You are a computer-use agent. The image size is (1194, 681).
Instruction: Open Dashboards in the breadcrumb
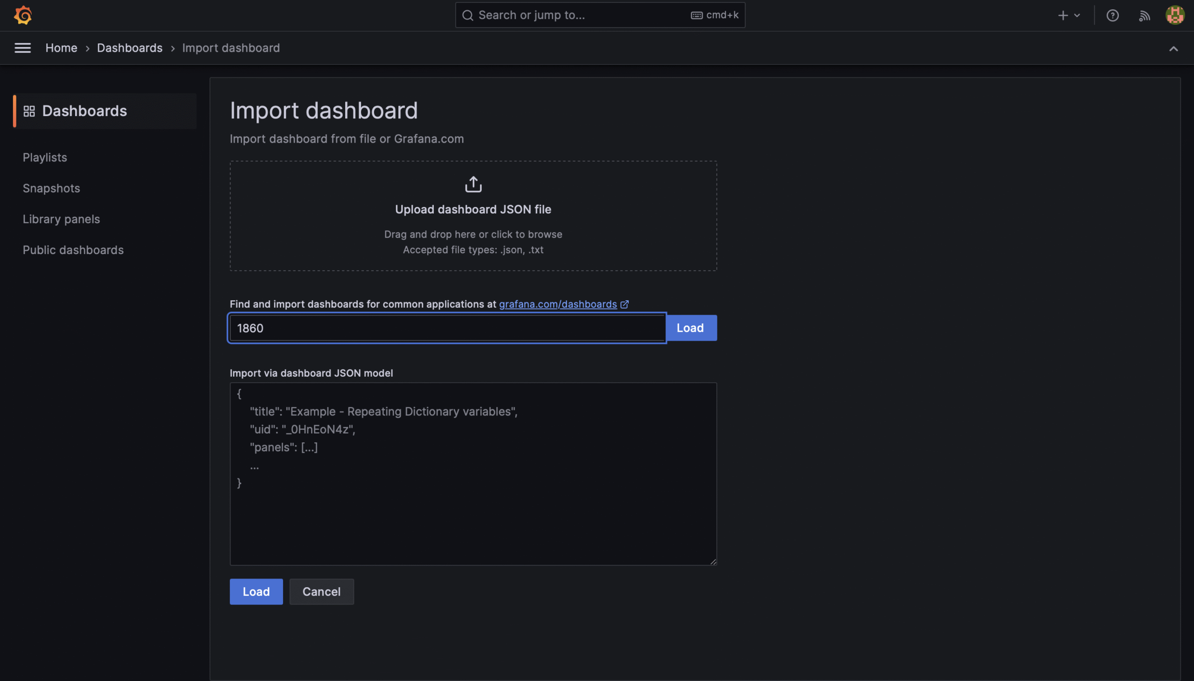[130, 48]
